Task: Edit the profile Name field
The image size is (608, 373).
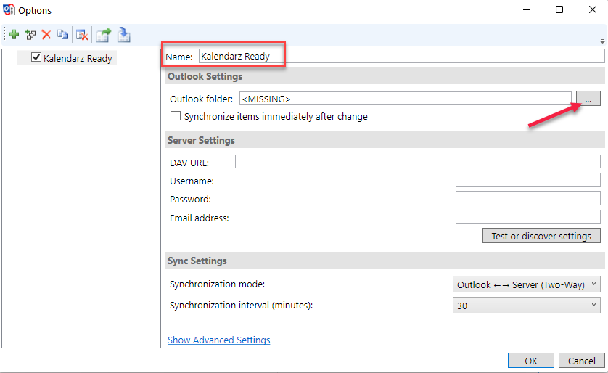Action: pos(402,56)
